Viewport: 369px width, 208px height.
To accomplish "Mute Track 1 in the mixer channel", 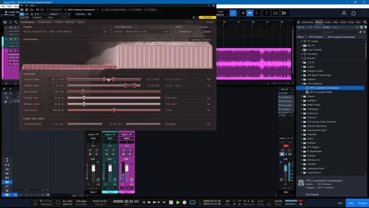I will [x=90, y=150].
